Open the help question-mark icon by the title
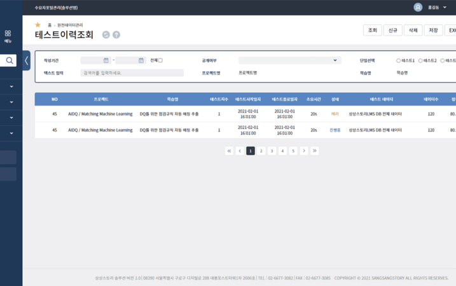The image size is (456, 286). point(116,34)
